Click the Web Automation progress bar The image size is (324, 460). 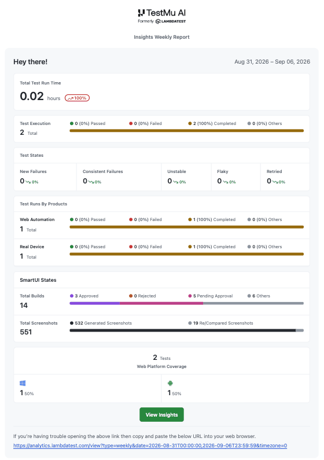click(186, 227)
